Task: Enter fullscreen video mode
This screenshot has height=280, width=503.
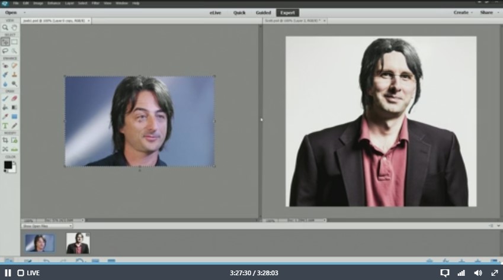Action: pyautogui.click(x=495, y=273)
